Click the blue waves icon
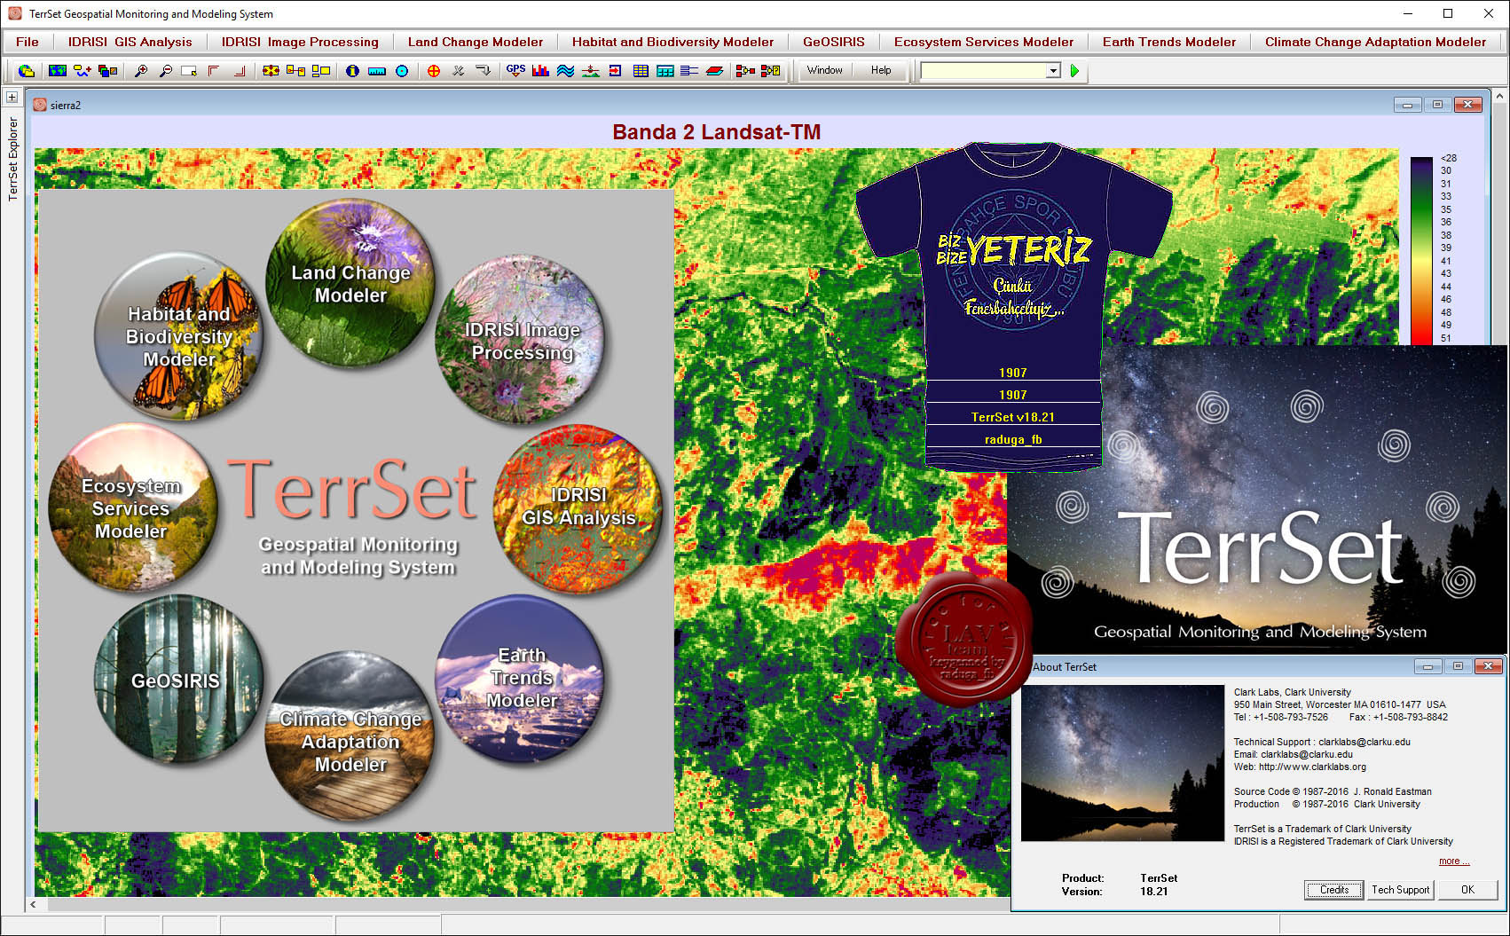The width and height of the screenshot is (1510, 936). [x=565, y=70]
